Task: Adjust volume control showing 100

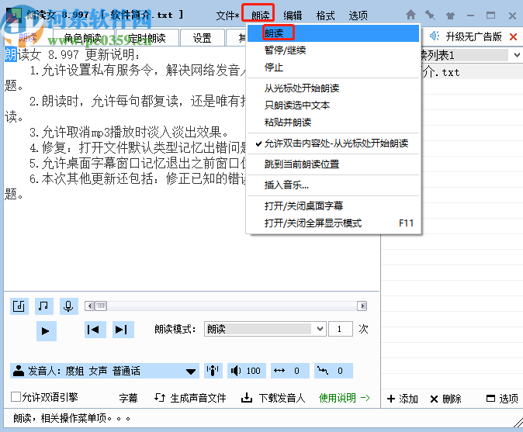Action: click(x=247, y=371)
